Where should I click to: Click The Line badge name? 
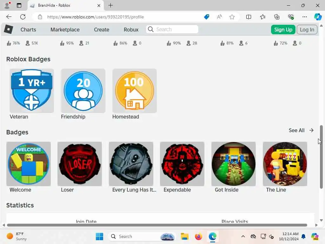tap(276, 190)
